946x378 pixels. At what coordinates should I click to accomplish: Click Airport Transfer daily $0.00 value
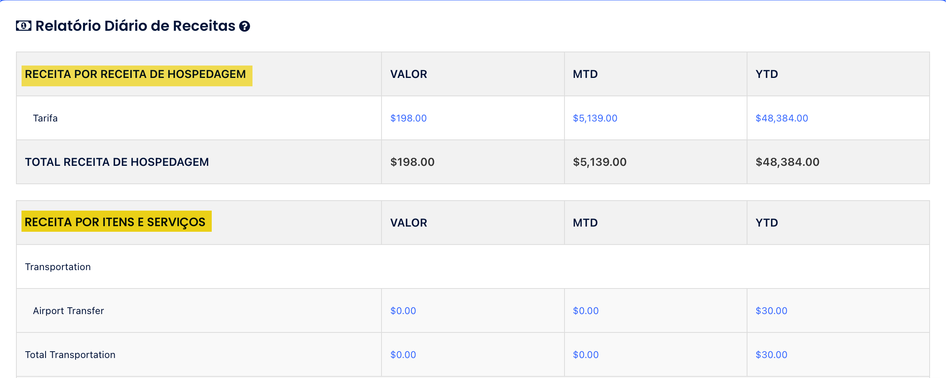pos(403,311)
